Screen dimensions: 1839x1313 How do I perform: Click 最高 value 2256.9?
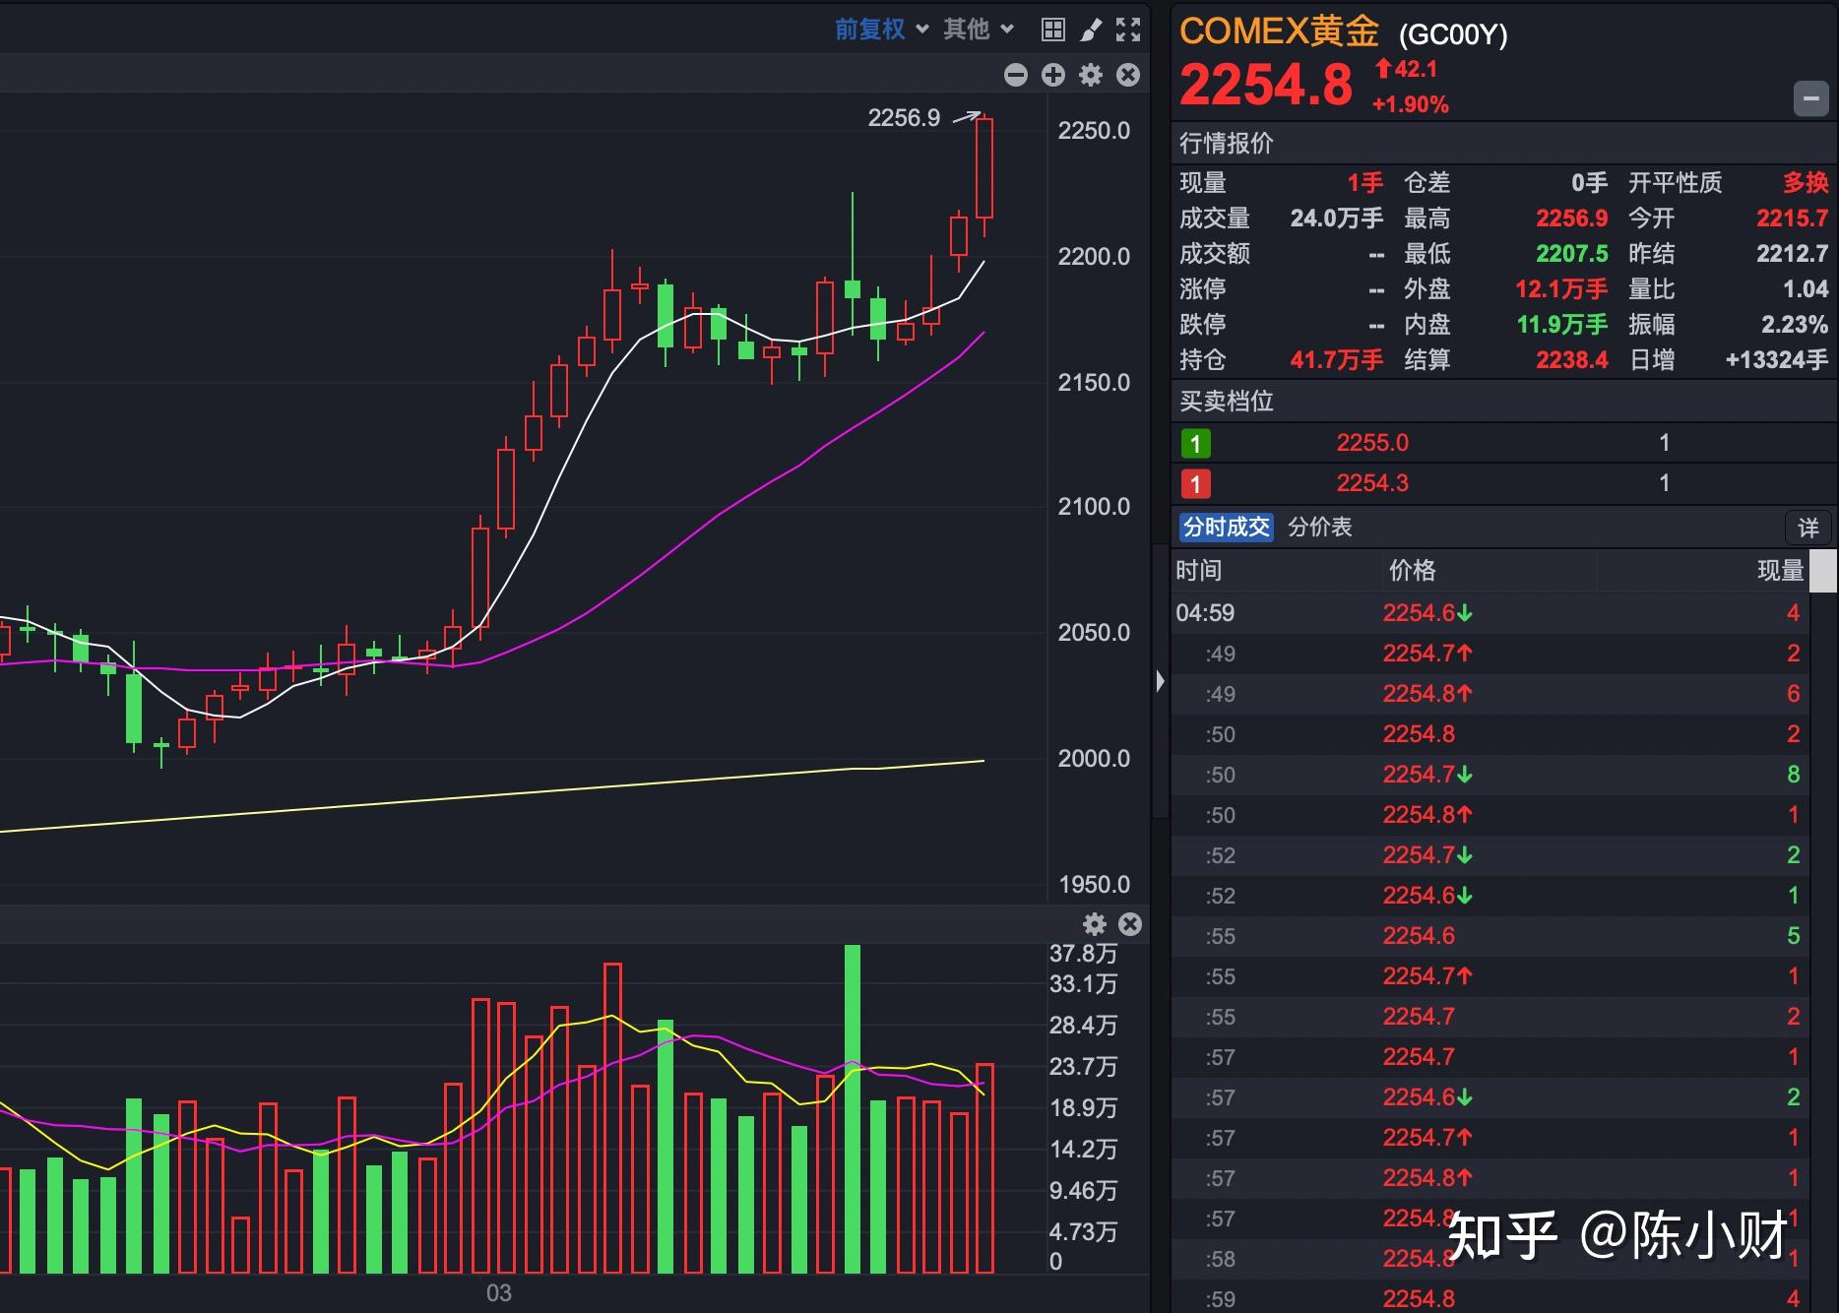tap(1571, 219)
